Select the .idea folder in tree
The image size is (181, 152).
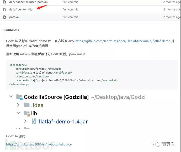[x=37, y=105]
